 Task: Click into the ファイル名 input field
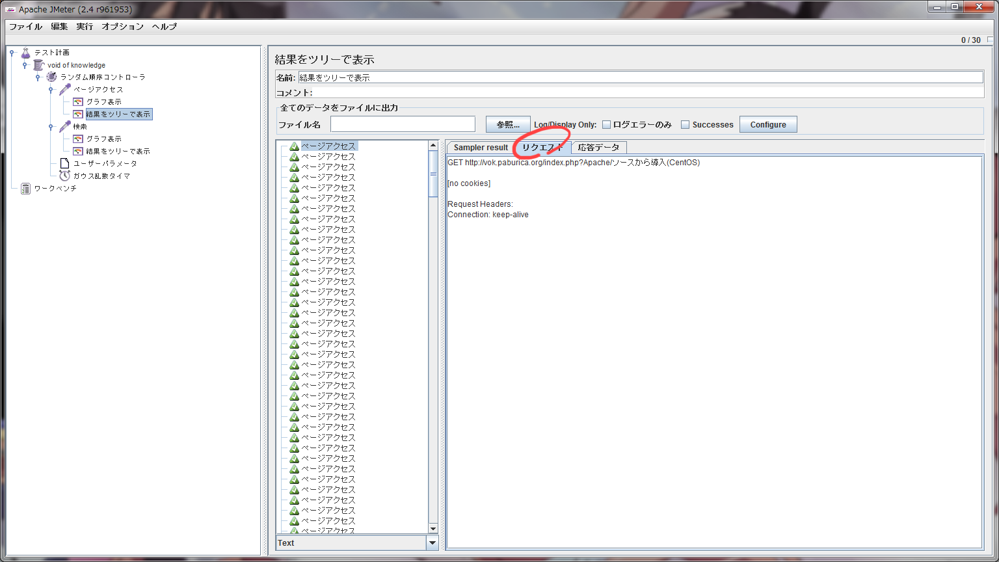[403, 124]
